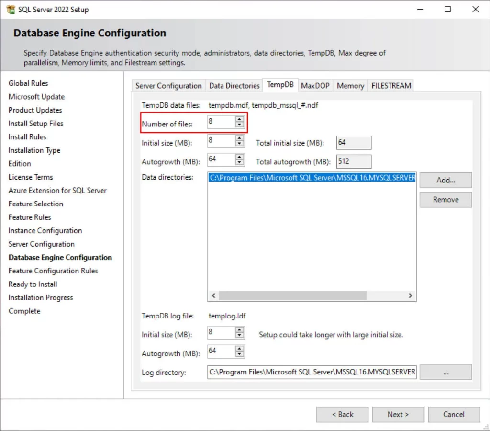490x431 pixels.
Task: Switch to the Data Directories tab
Action: [x=234, y=85]
